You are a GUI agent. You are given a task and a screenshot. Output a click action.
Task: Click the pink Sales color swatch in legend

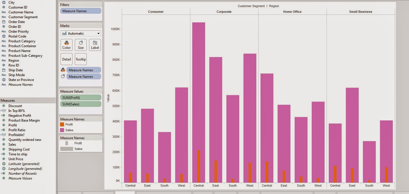click(62, 129)
